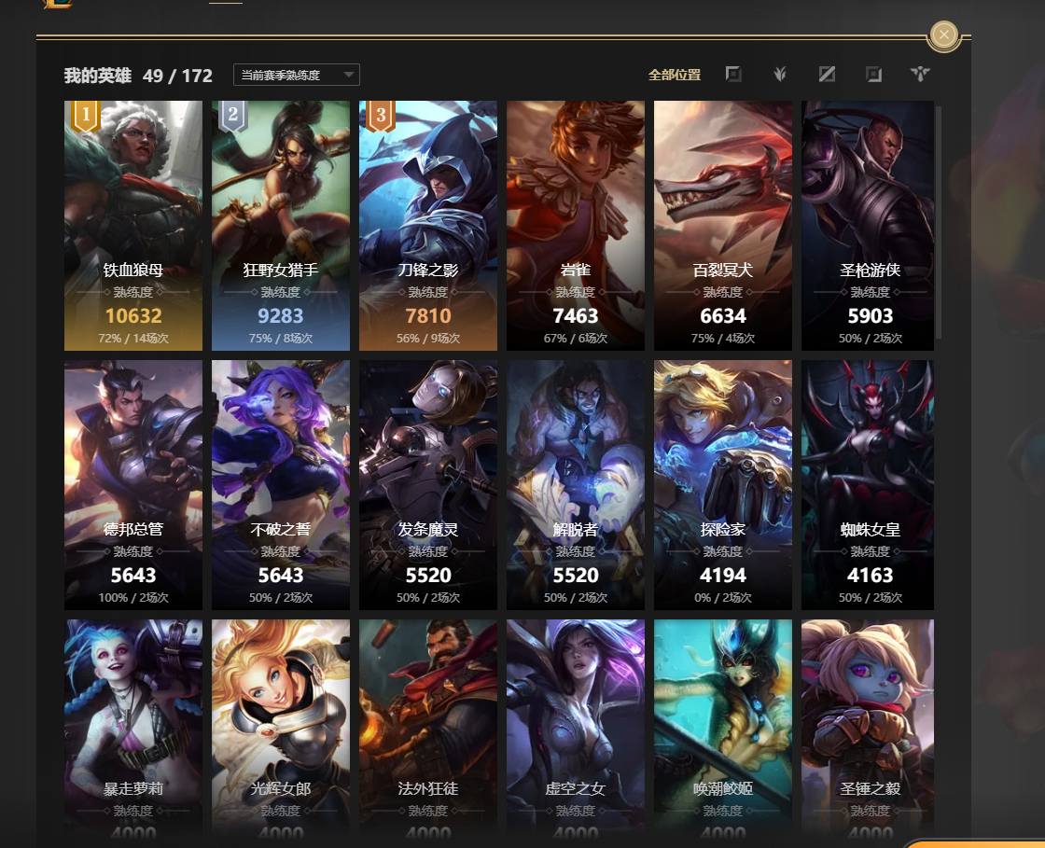Viewport: 1045px width, 848px height.
Task: Filter champions by support role icon
Action: 920,75
